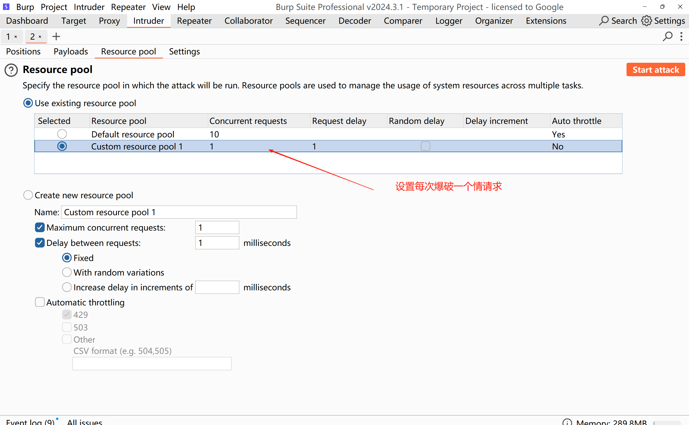The image size is (689, 425).
Task: Go to the Repeater tool tab
Action: point(194,21)
